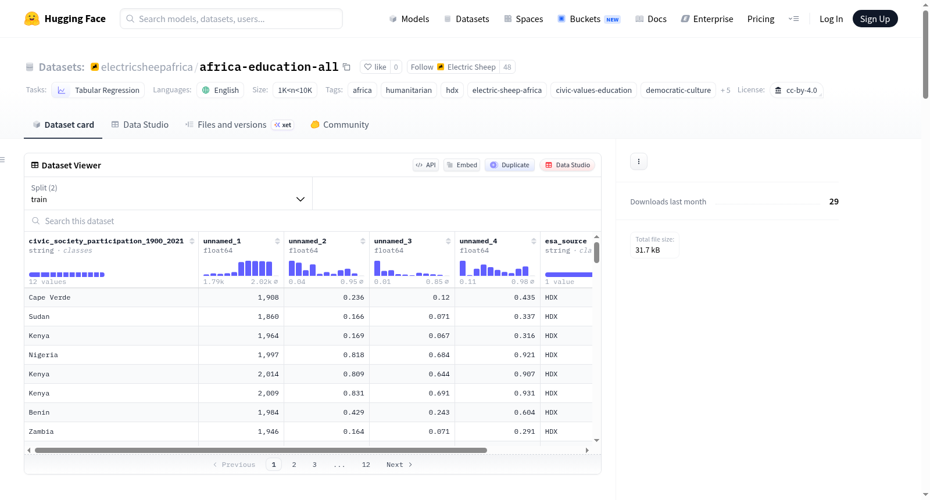Click the Sudan row cell
930x500 pixels.
112,316
